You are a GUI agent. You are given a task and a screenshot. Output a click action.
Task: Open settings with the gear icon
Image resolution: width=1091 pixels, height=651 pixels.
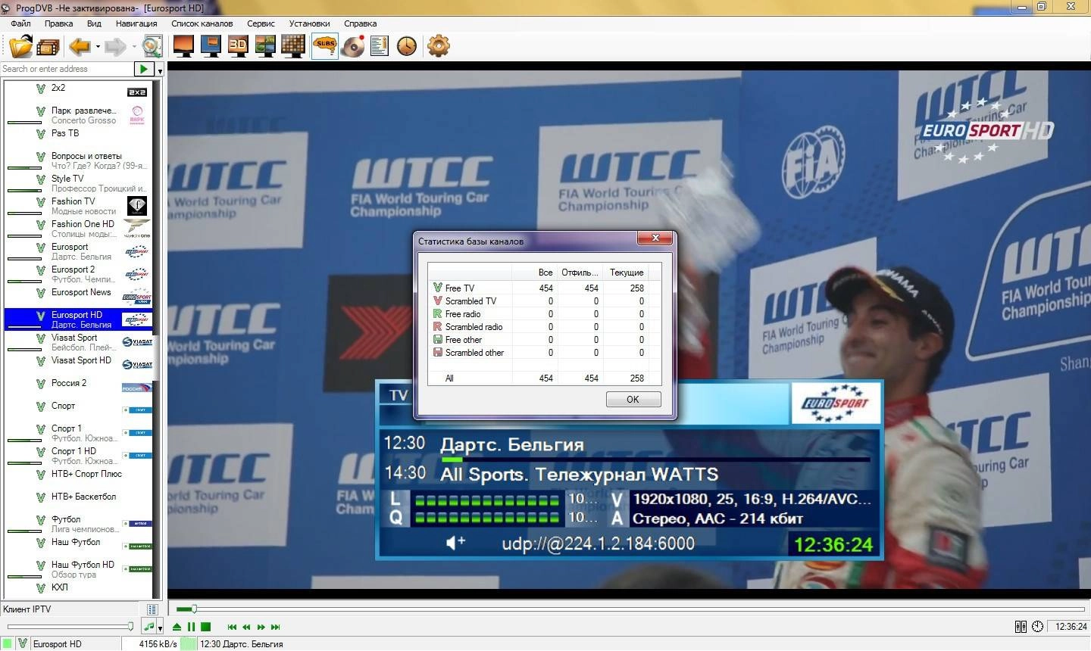pos(438,46)
